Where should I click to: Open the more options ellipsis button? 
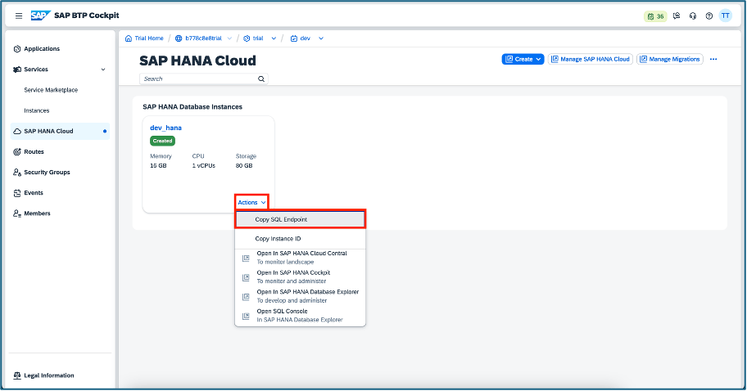(x=713, y=59)
